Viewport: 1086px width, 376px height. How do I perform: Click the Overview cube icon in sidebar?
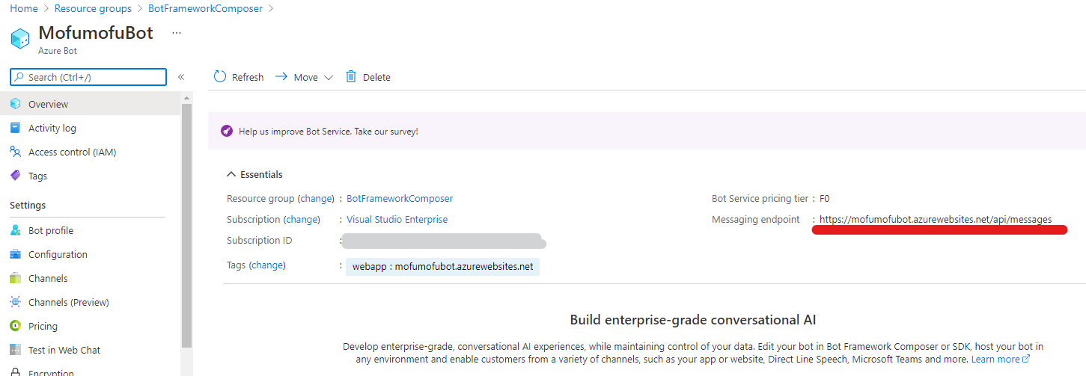15,104
